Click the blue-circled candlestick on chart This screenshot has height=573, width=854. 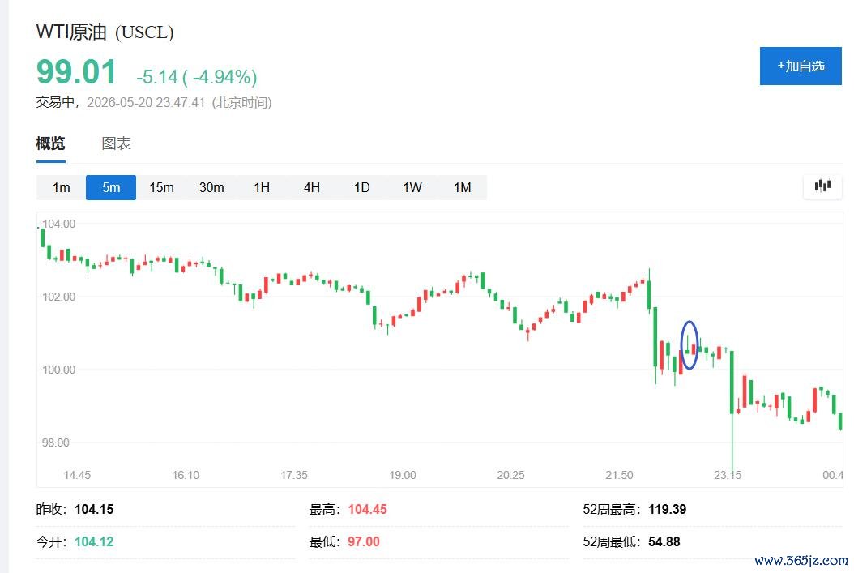click(690, 345)
